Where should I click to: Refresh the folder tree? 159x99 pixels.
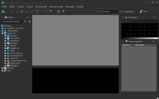[30, 22]
